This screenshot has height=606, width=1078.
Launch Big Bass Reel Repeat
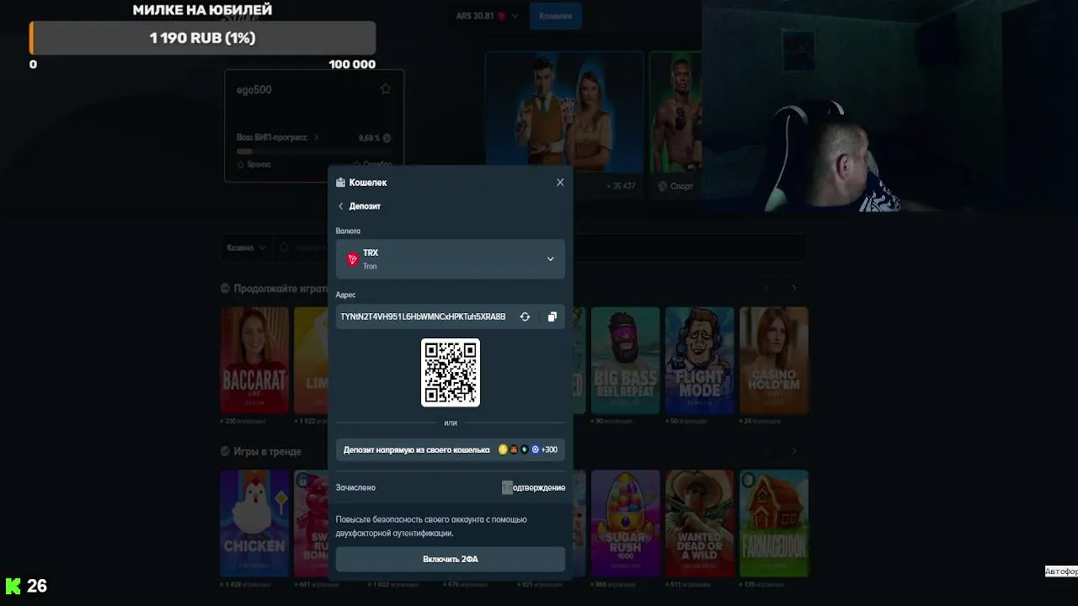pyautogui.click(x=625, y=360)
